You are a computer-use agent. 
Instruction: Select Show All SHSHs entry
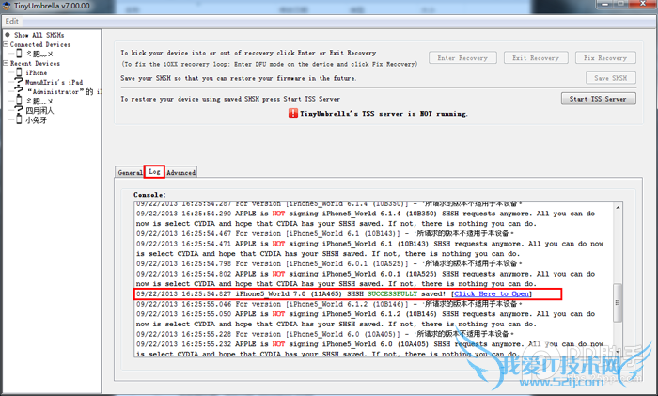coord(39,35)
